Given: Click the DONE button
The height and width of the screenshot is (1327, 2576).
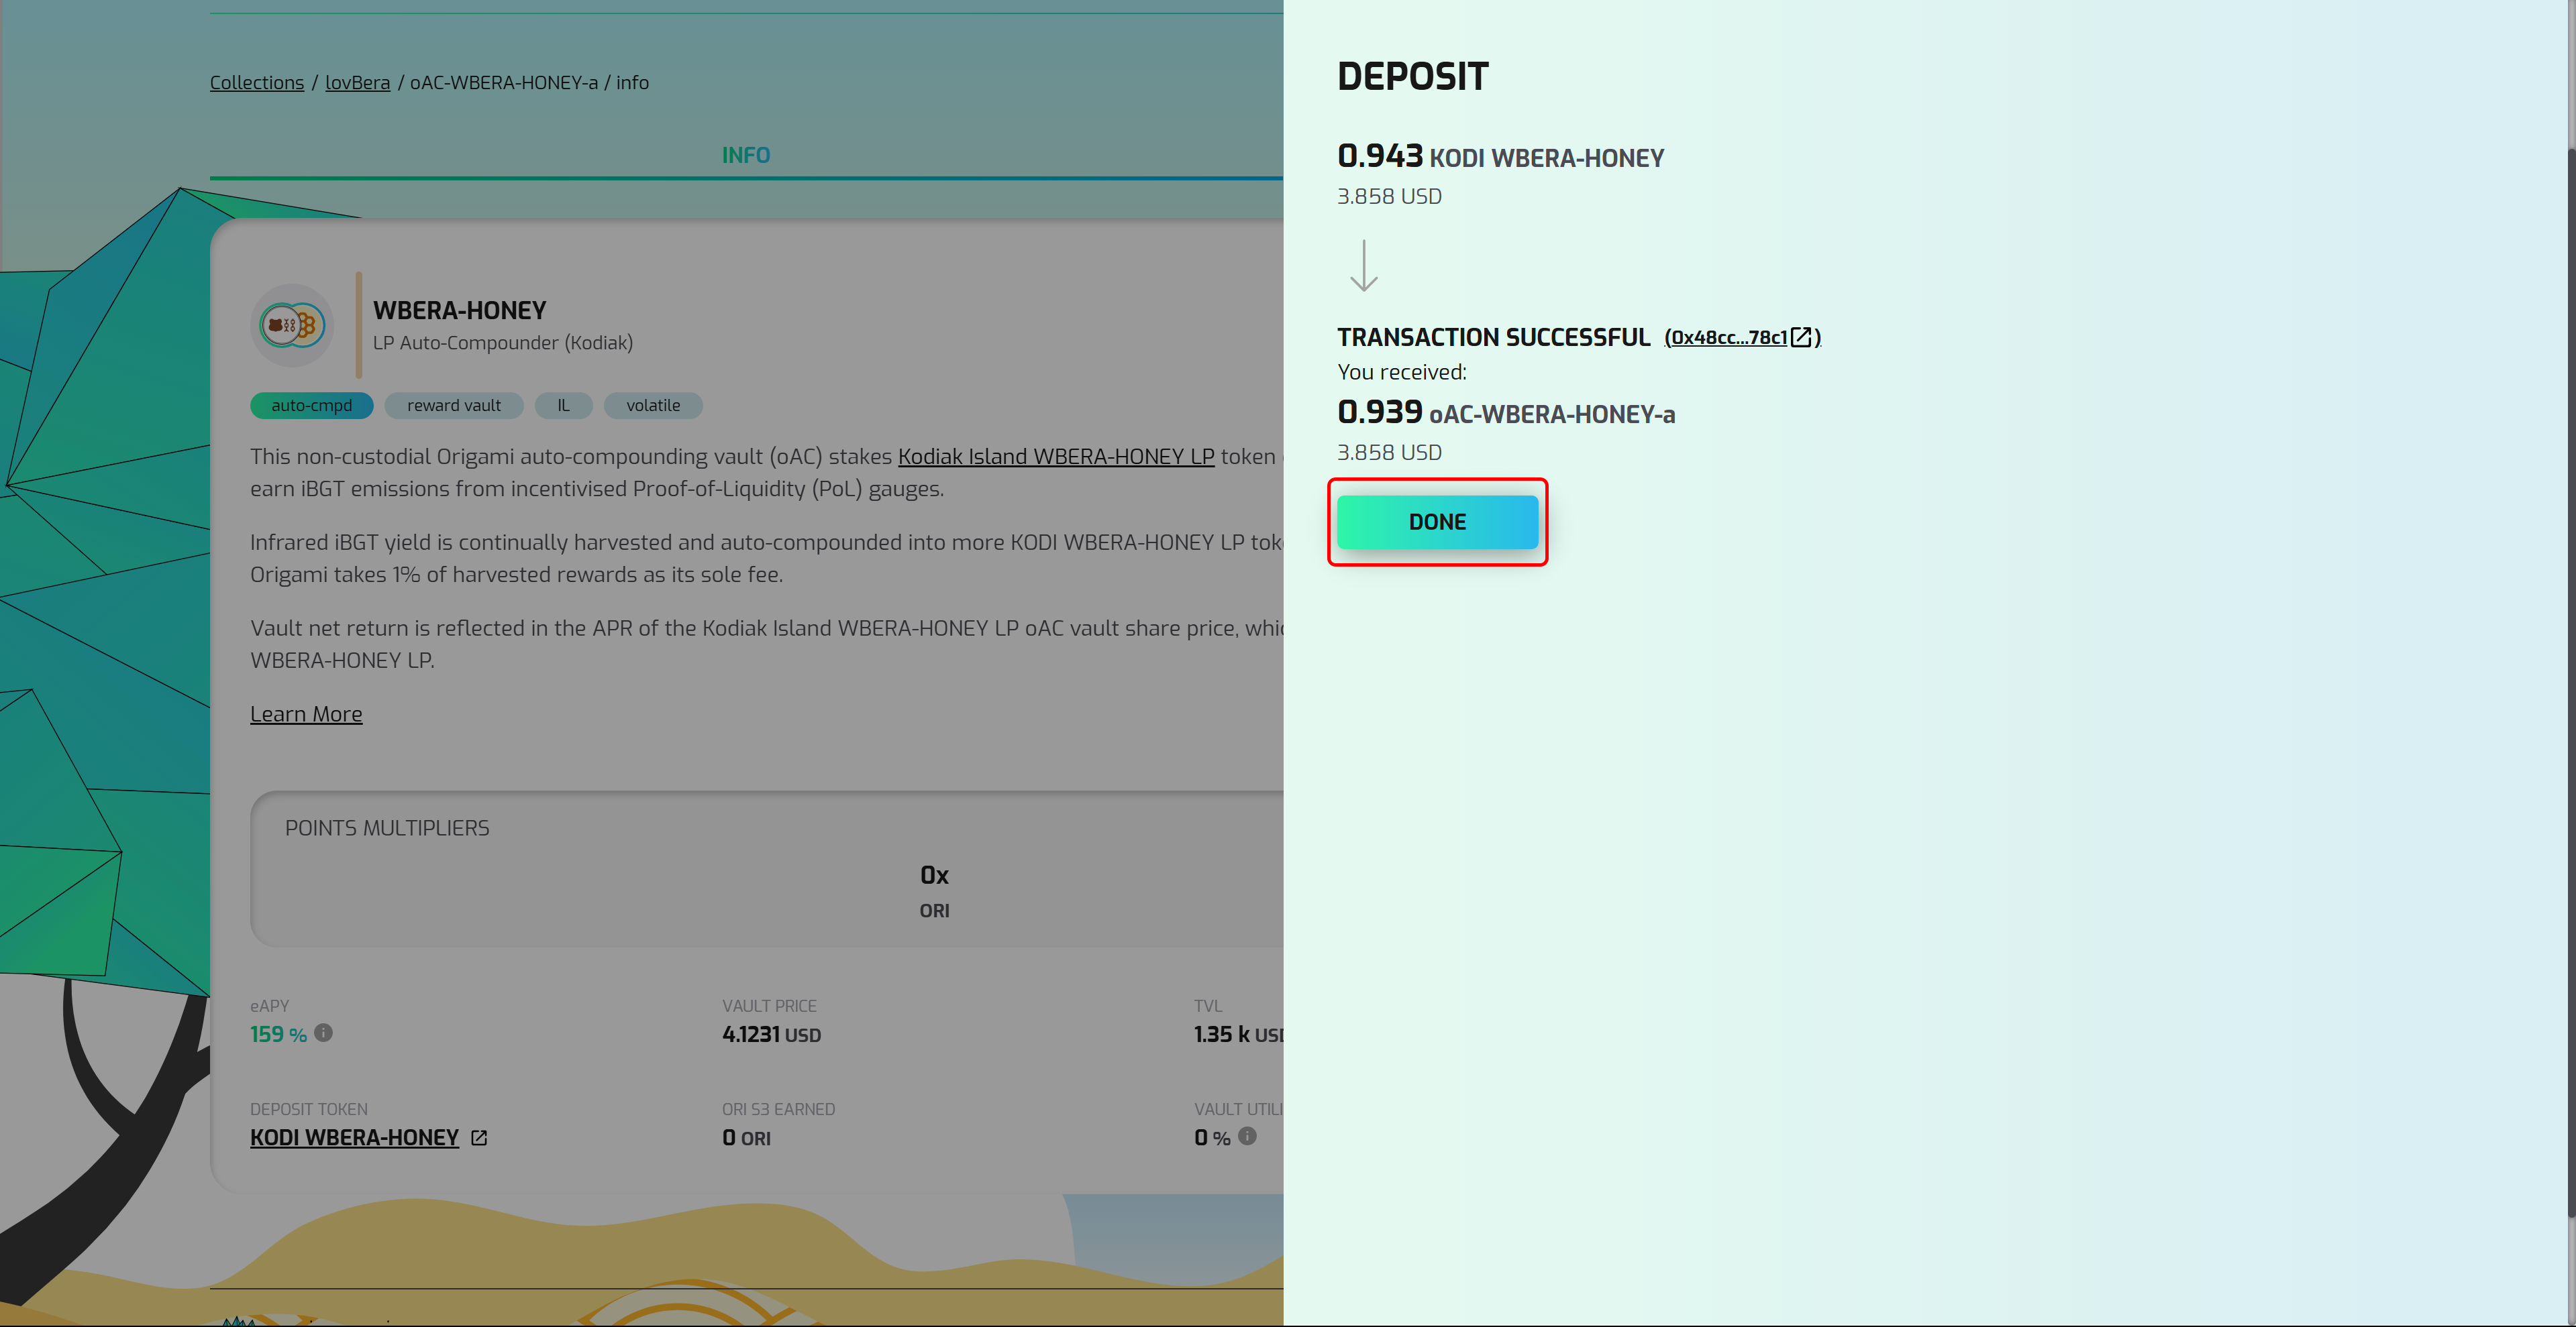Looking at the screenshot, I should pos(1437,522).
